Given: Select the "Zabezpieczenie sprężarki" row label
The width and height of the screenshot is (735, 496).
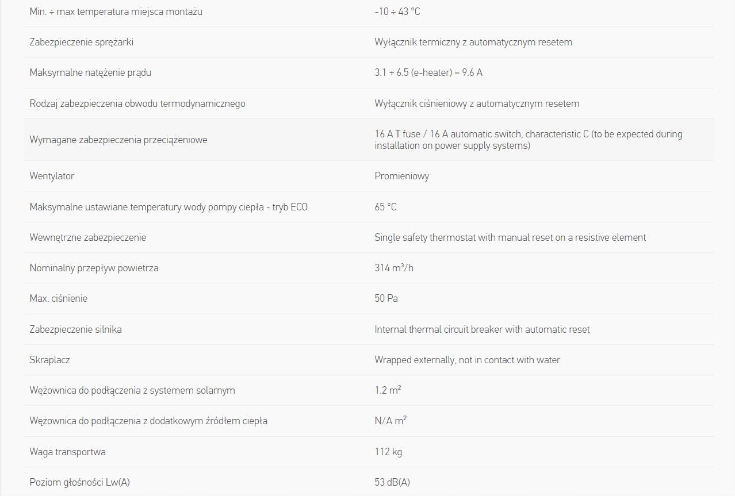Looking at the screenshot, I should pyautogui.click(x=82, y=42).
